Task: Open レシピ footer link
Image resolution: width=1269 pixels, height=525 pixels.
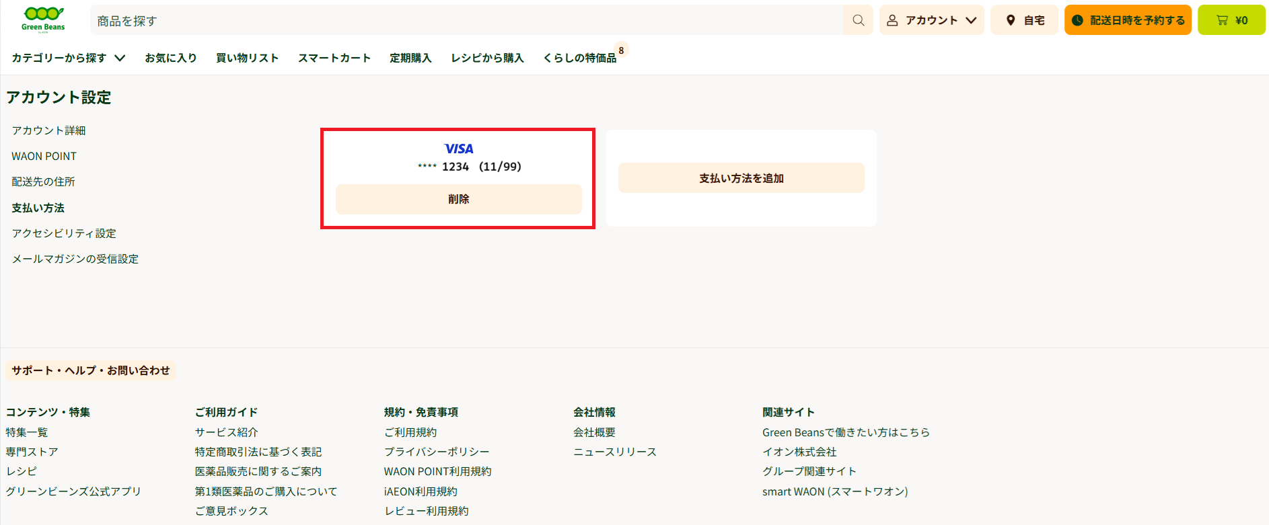Action: 22,471
